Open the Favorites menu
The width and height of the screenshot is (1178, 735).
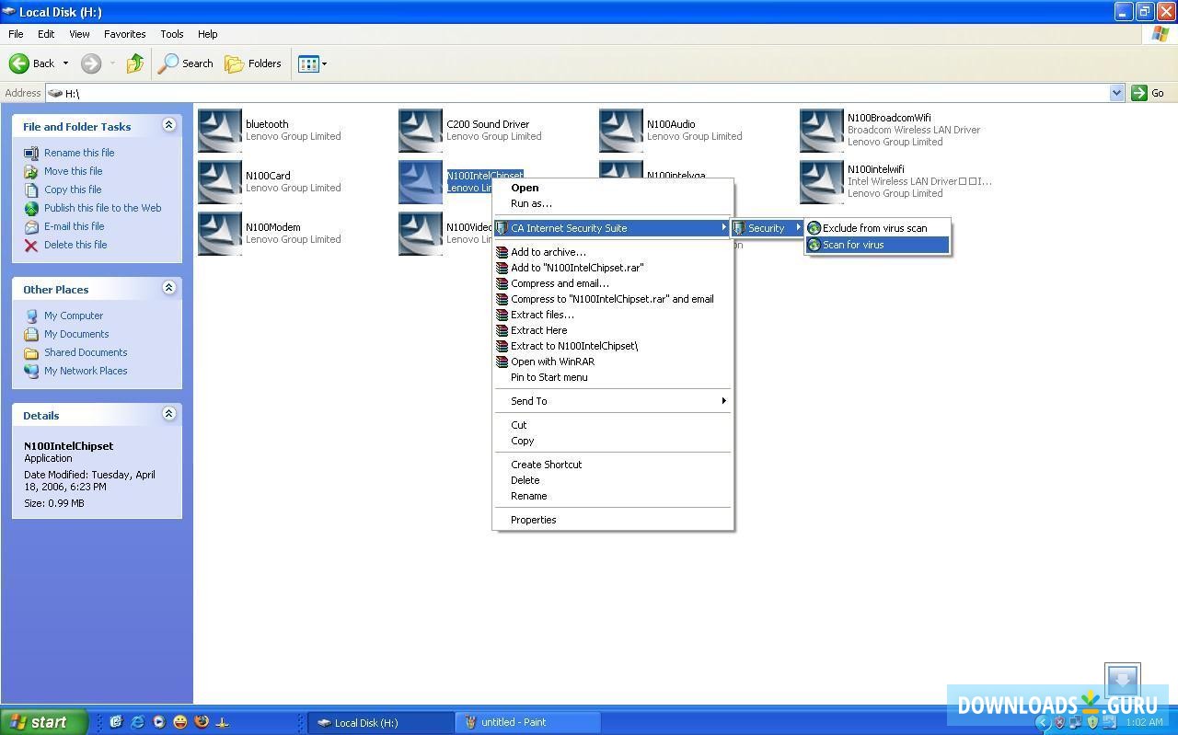125,34
